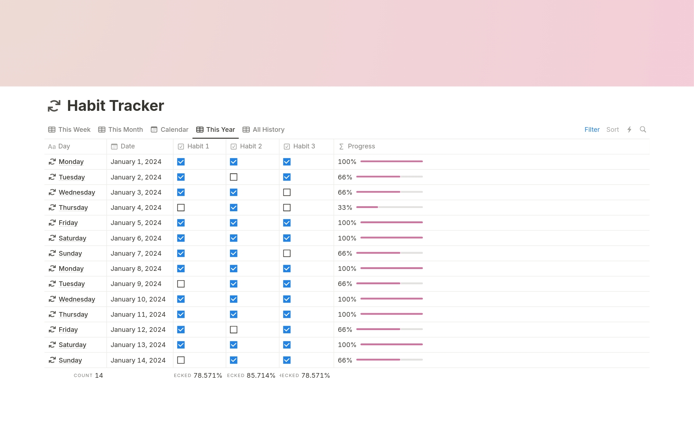Switch to the This Week tab
This screenshot has width=694, height=433.
[69, 129]
